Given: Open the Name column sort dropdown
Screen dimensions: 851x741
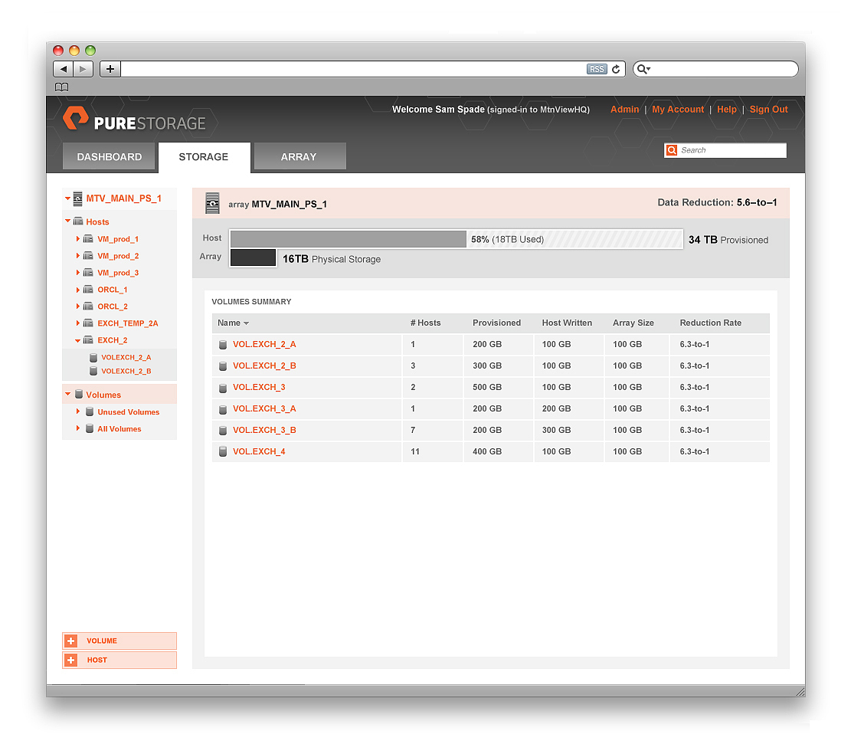Looking at the screenshot, I should (245, 323).
